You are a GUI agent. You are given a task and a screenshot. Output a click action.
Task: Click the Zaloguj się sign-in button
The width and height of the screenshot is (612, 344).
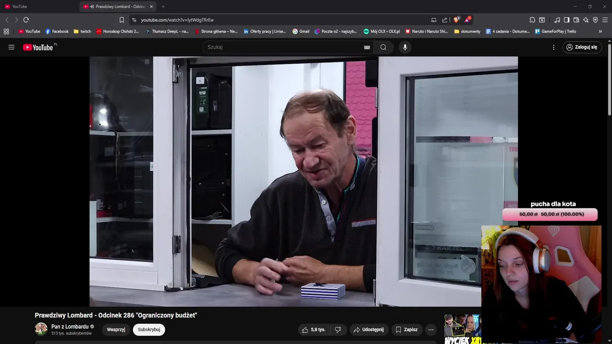tap(581, 47)
